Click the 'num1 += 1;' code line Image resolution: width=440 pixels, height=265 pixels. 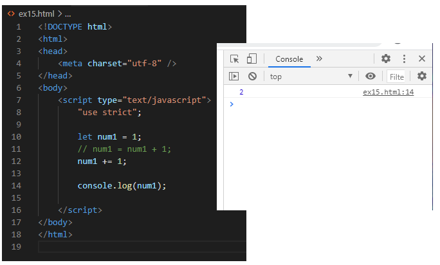102,161
